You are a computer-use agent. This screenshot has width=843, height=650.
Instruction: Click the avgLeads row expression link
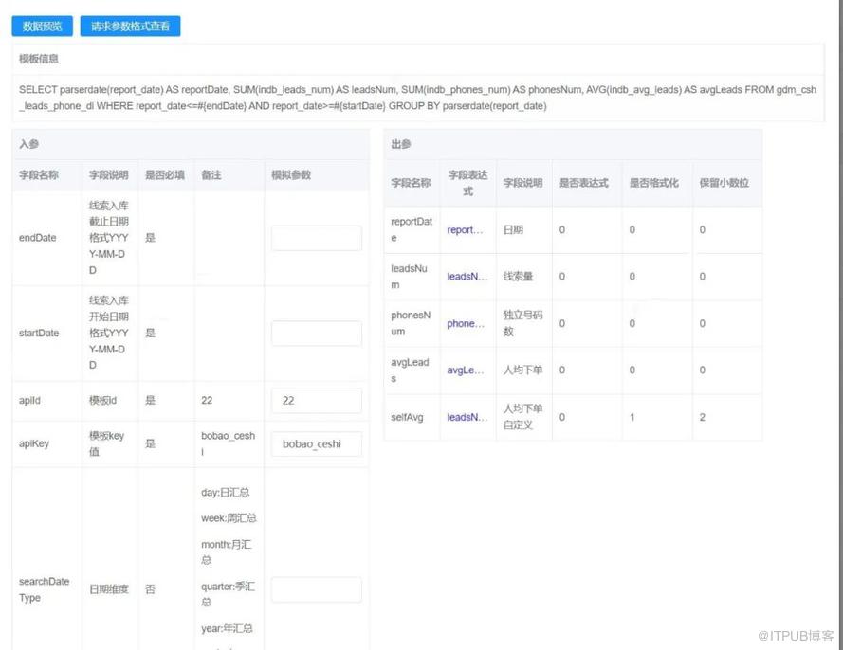(466, 370)
